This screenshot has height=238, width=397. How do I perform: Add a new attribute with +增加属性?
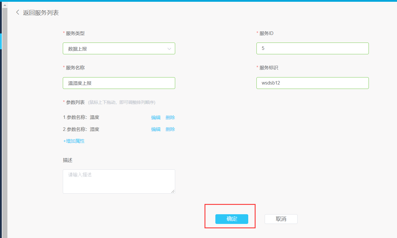[74, 141]
